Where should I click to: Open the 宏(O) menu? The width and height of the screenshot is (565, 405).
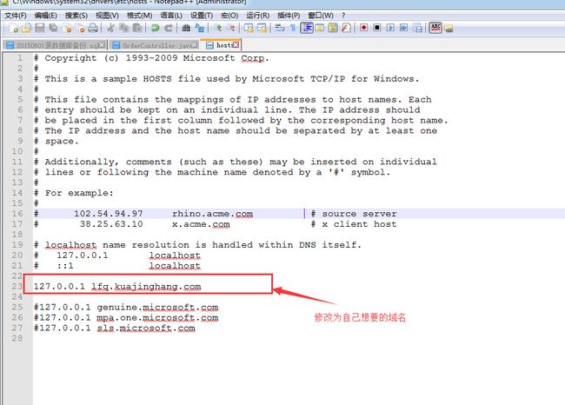pyautogui.click(x=229, y=16)
